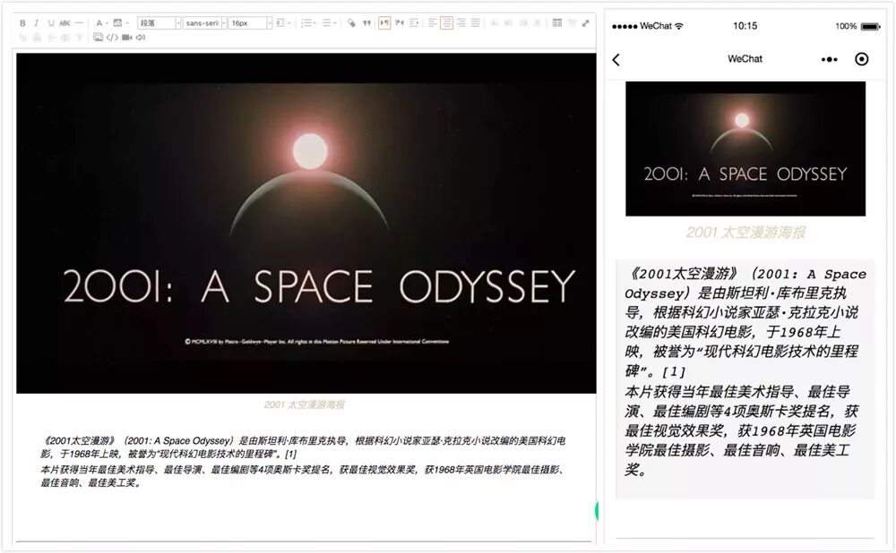The height and width of the screenshot is (553, 896).
Task: Open the font color picker
Action: [x=101, y=23]
